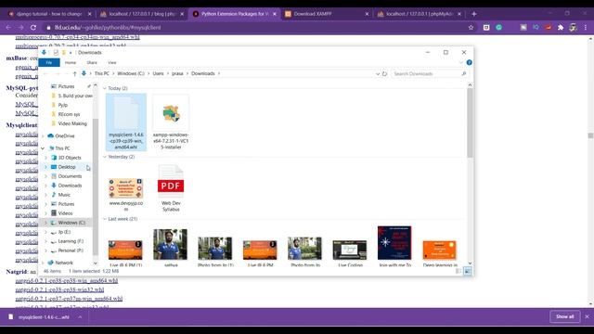Open the Chrome extensions puzzle icon
This screenshot has width=594, height=334.
(561, 28)
